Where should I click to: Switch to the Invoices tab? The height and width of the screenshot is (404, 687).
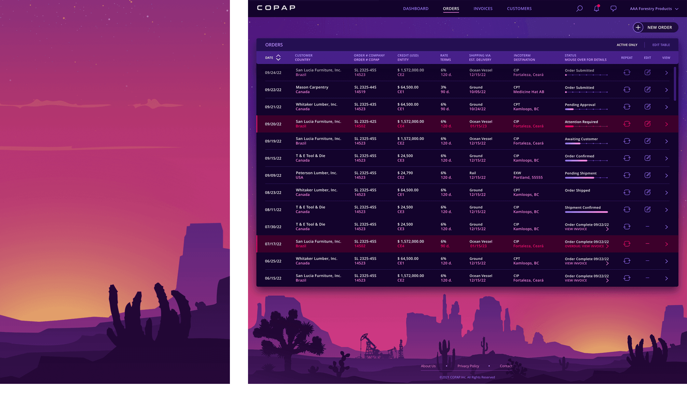[483, 9]
